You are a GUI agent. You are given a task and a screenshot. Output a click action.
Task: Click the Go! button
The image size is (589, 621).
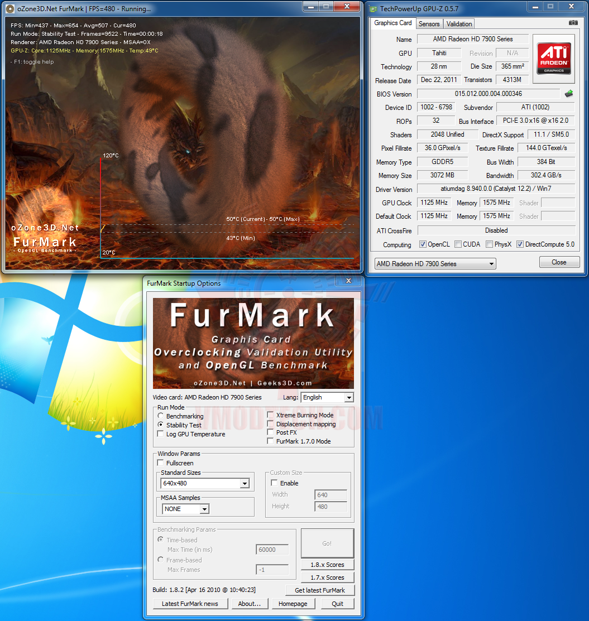click(327, 543)
